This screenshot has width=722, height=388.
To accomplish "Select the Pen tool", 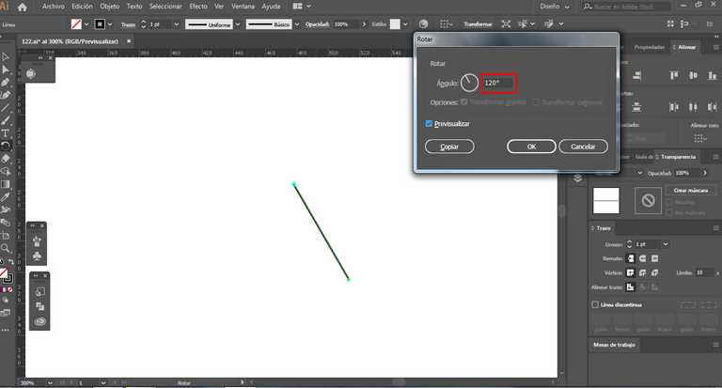I will (6, 83).
